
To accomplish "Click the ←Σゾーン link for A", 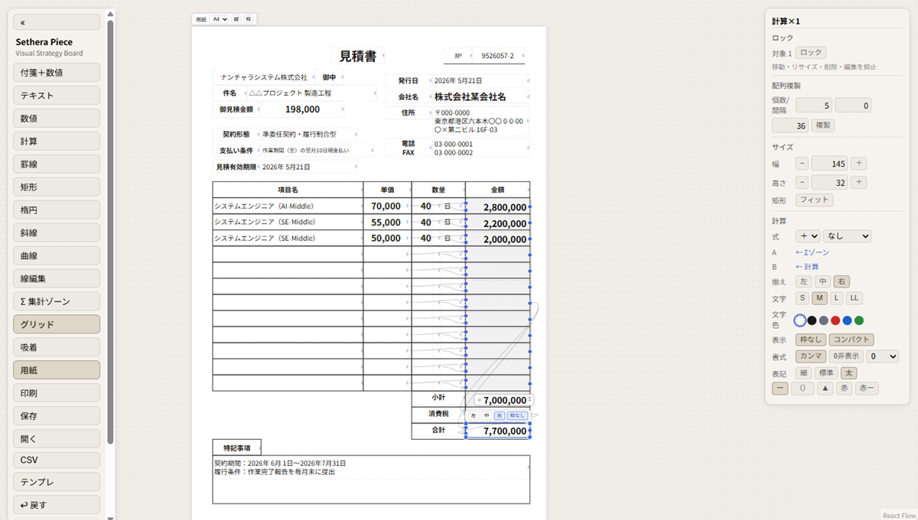I will click(x=812, y=252).
